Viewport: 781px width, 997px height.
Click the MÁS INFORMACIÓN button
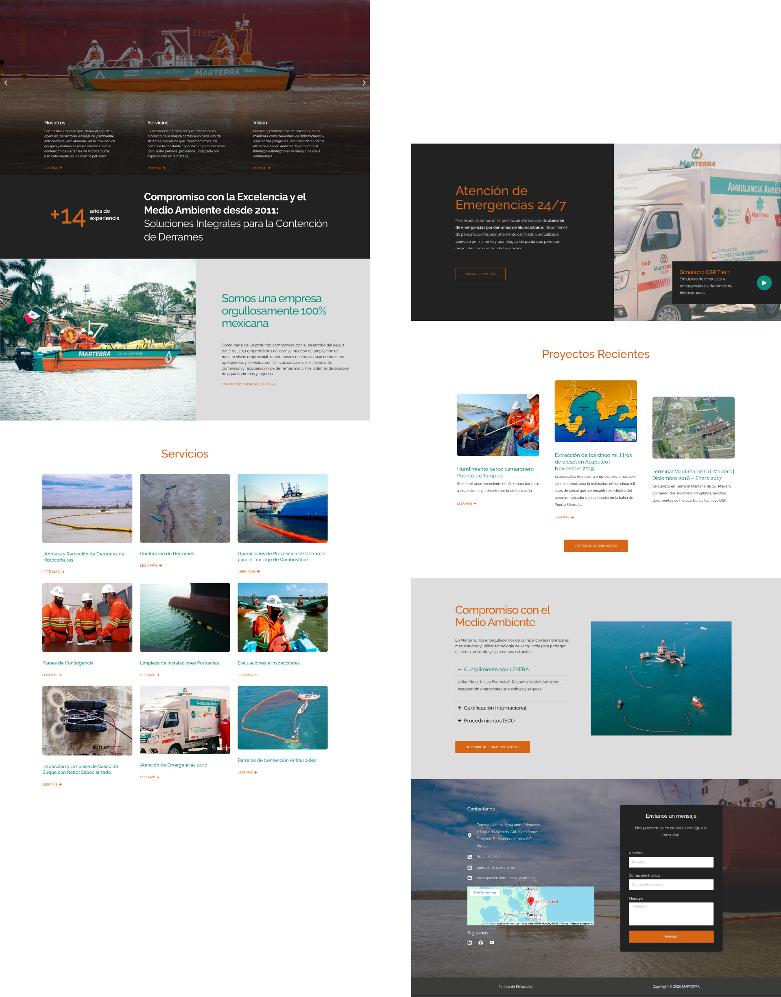click(x=480, y=274)
